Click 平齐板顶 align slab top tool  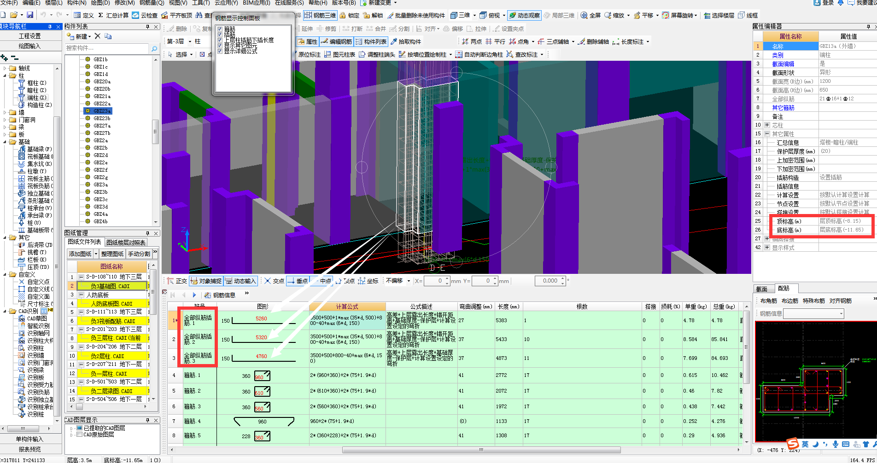tap(176, 15)
